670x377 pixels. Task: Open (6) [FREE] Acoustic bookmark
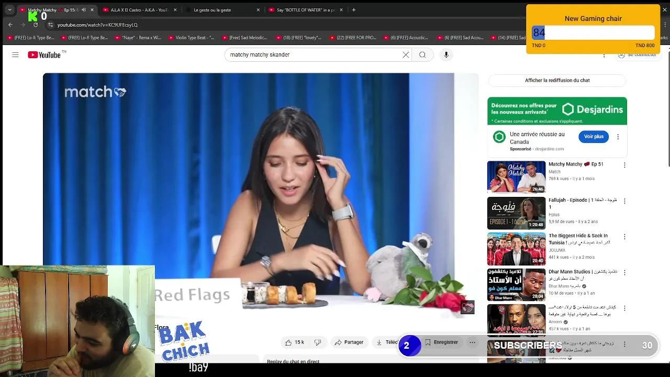(407, 38)
